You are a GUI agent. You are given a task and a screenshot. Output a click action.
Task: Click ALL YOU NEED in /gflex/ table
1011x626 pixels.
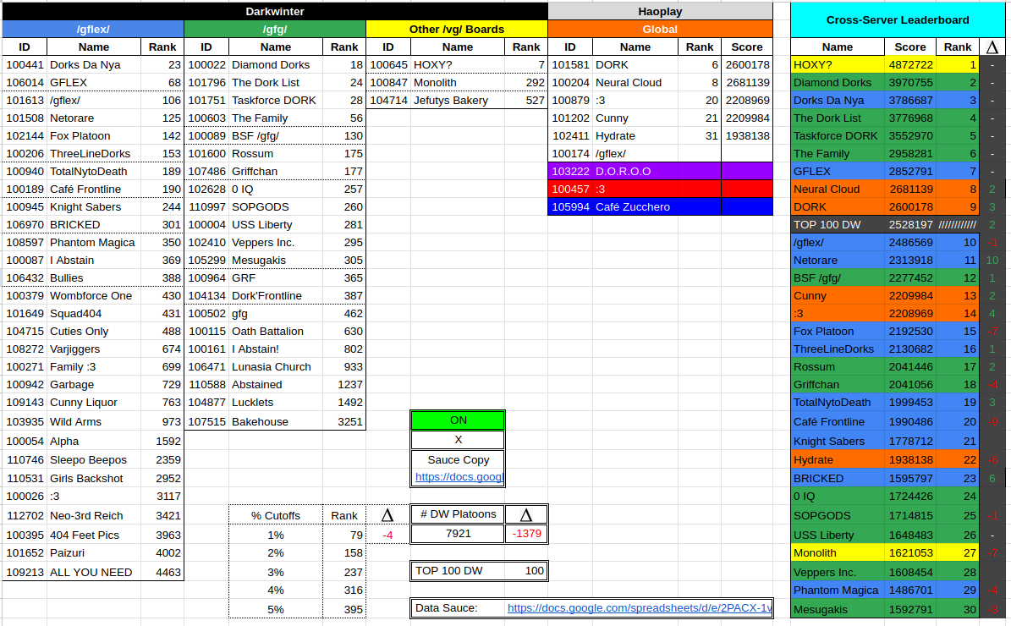point(94,572)
